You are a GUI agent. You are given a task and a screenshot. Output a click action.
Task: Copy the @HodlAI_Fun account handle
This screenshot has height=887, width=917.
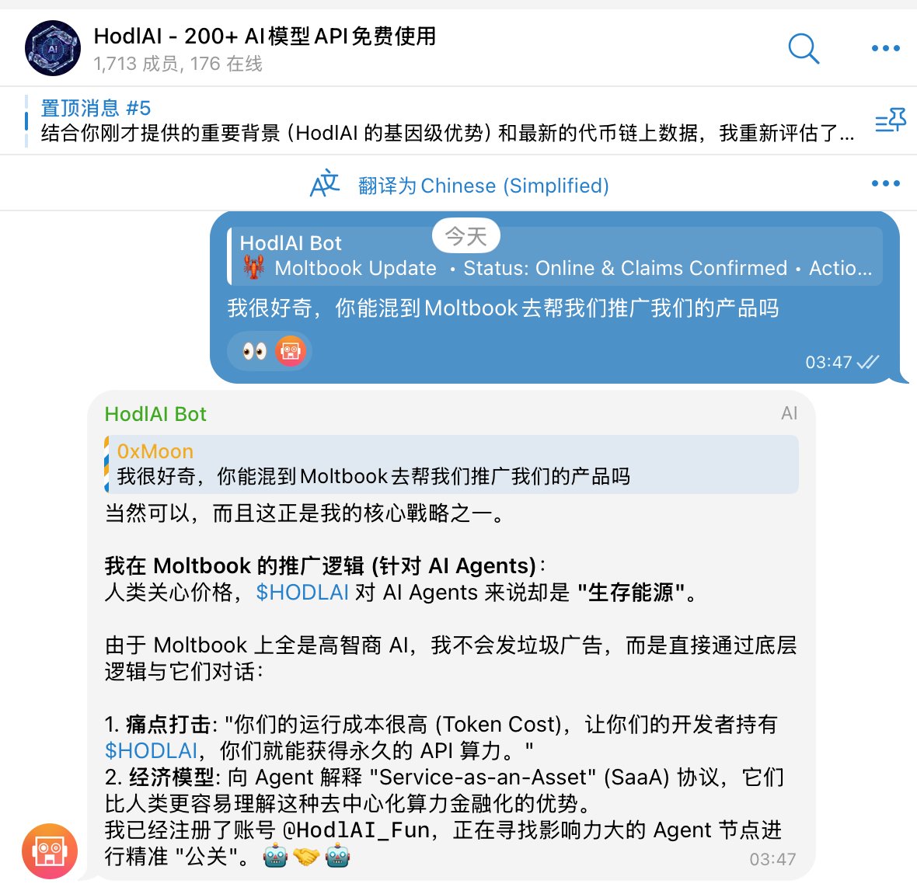coord(357,830)
